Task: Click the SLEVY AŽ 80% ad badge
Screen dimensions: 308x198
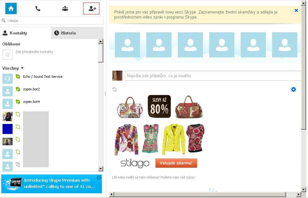Action: pyautogui.click(x=159, y=106)
